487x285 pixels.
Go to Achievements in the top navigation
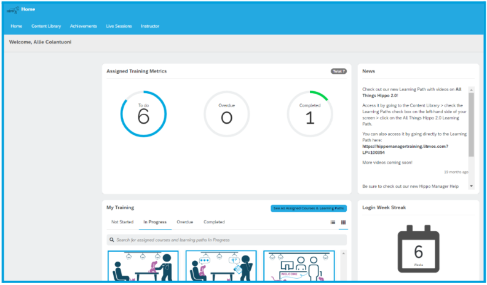[83, 26]
